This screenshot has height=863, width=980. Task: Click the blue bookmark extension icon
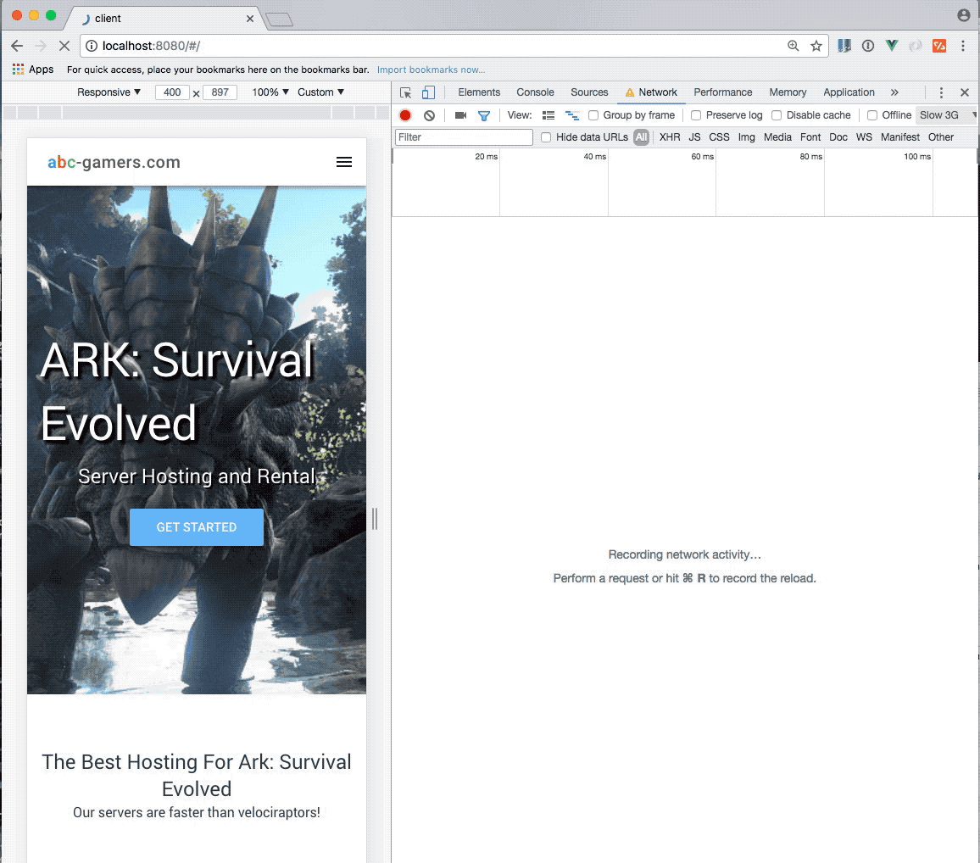point(844,46)
